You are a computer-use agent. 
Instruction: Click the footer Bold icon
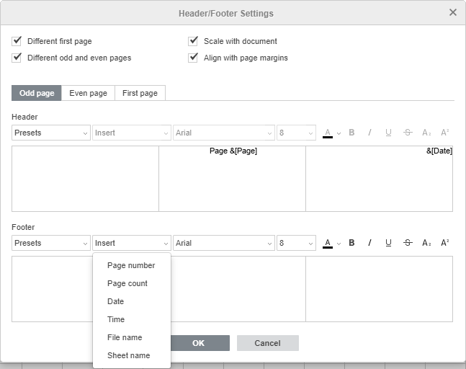pos(351,243)
